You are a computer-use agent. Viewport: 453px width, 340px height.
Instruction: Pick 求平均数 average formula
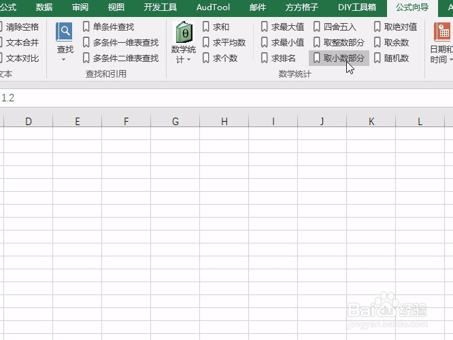pyautogui.click(x=224, y=42)
